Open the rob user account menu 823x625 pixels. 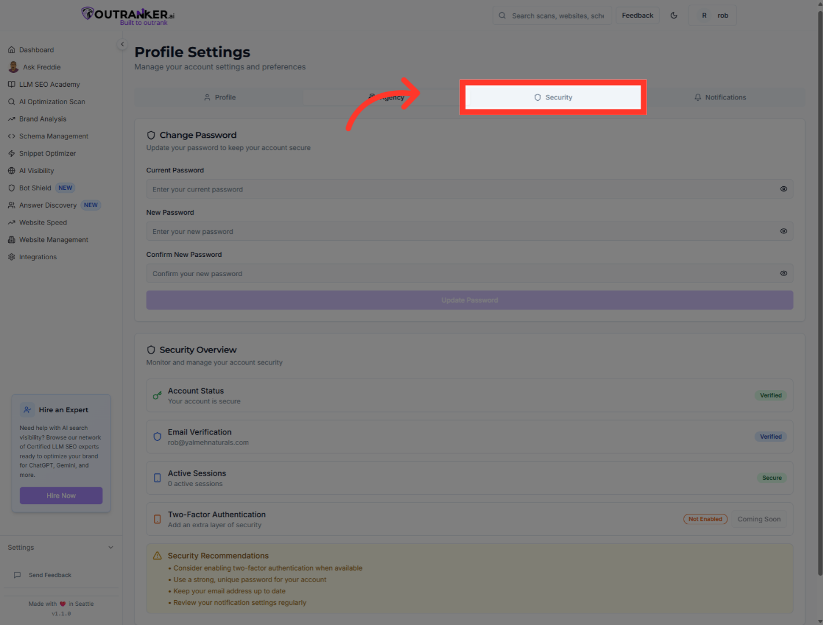click(x=712, y=16)
